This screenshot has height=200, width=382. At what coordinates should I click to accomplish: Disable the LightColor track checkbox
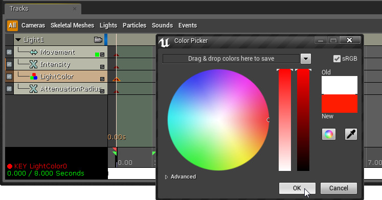coord(9,77)
